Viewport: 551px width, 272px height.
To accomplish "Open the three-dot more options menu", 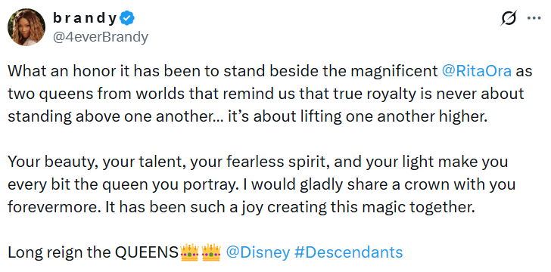I will point(534,18).
